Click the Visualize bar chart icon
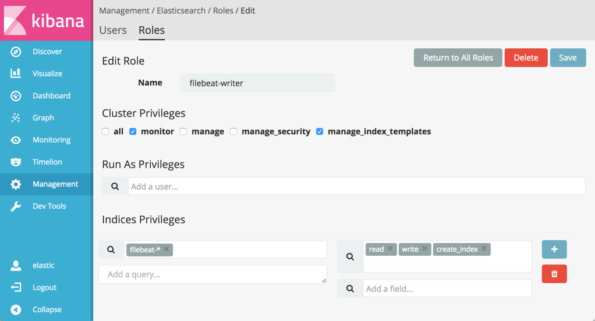 (16, 74)
